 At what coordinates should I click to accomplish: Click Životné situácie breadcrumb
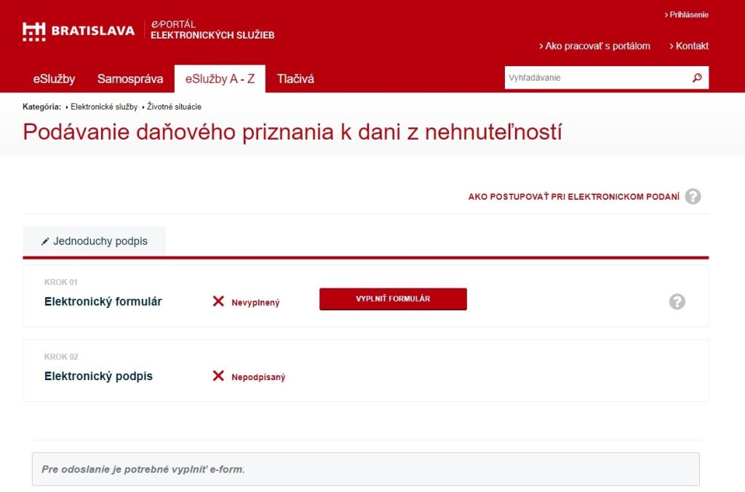coord(174,107)
